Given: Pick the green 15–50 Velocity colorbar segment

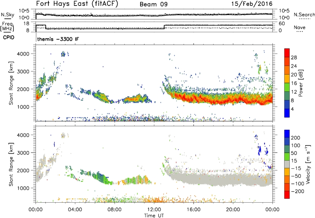Looking at the screenshot, I should click(287, 156).
